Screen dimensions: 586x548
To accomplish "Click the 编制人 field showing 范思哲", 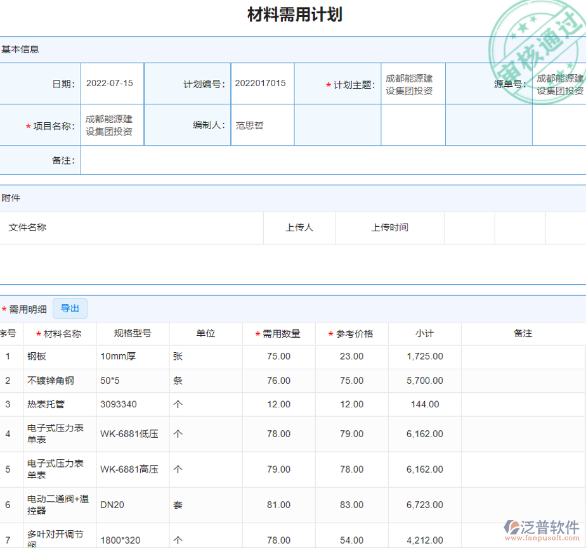I will 262,125.
